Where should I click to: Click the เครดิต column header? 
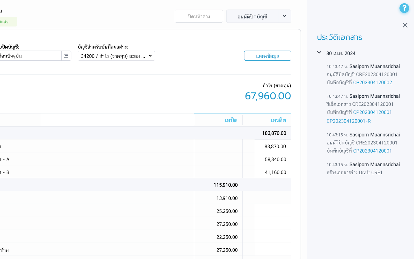pos(278,120)
